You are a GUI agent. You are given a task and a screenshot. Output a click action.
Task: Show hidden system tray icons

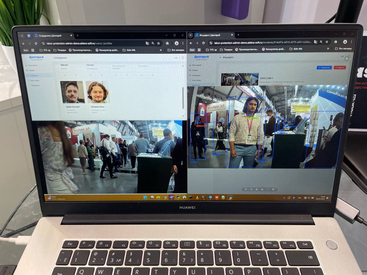(284, 198)
